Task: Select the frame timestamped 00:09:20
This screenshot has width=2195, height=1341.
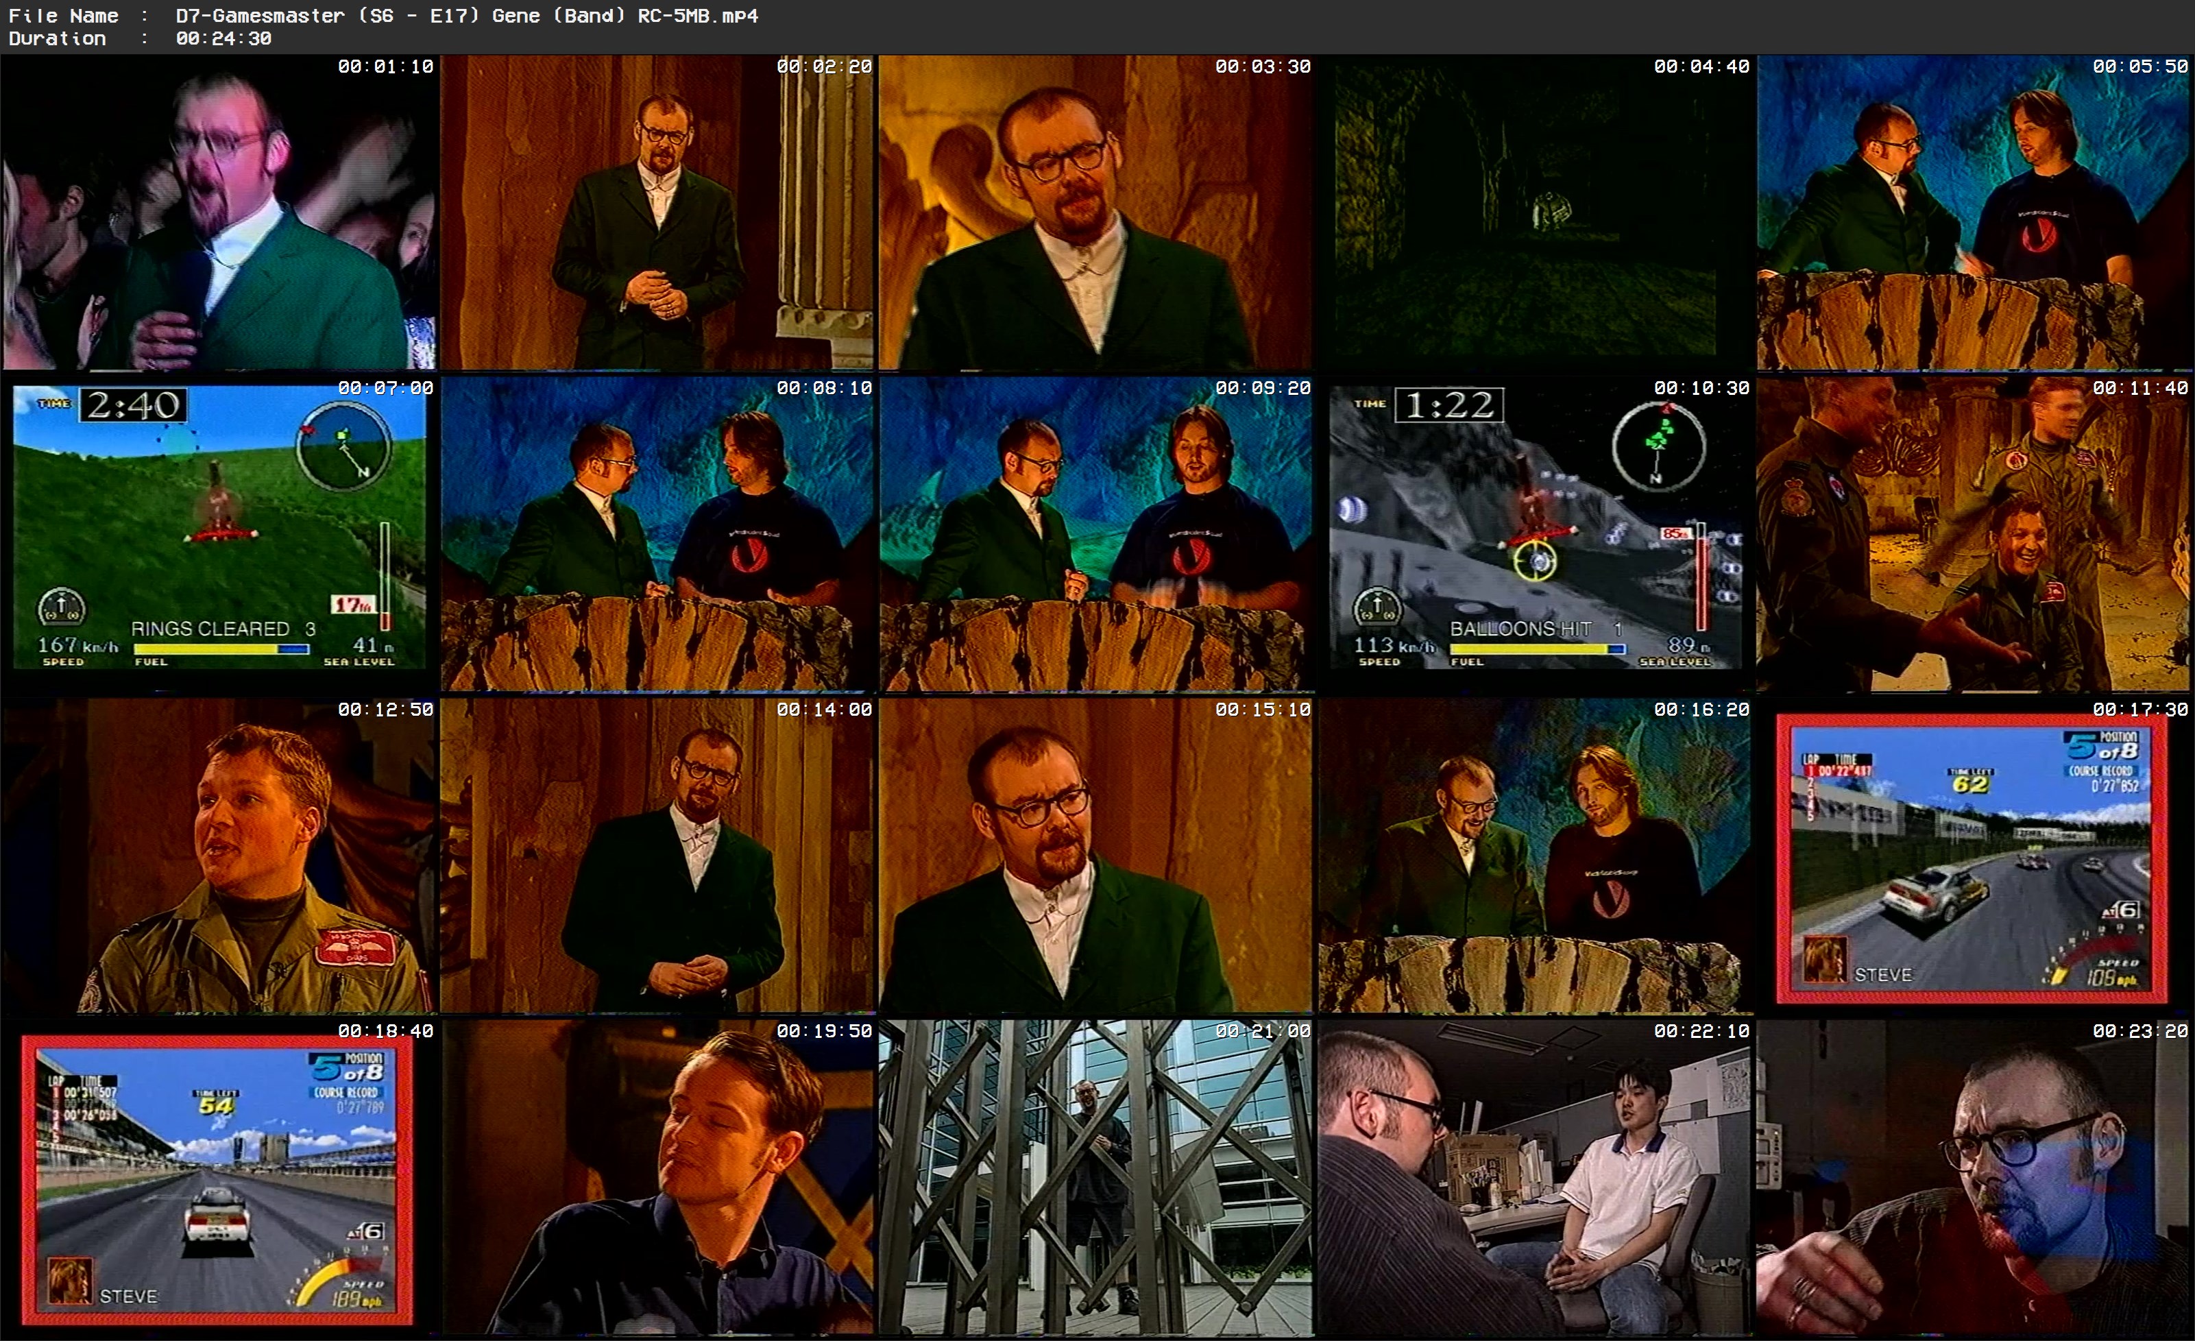Action: 1095,533
